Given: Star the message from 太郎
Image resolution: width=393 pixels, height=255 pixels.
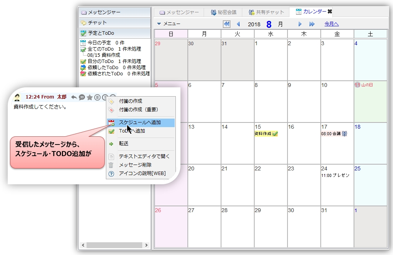Looking at the screenshot, I should click(x=89, y=97).
